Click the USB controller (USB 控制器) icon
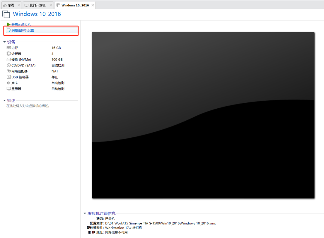This screenshot has width=324, height=238. click(x=9, y=77)
